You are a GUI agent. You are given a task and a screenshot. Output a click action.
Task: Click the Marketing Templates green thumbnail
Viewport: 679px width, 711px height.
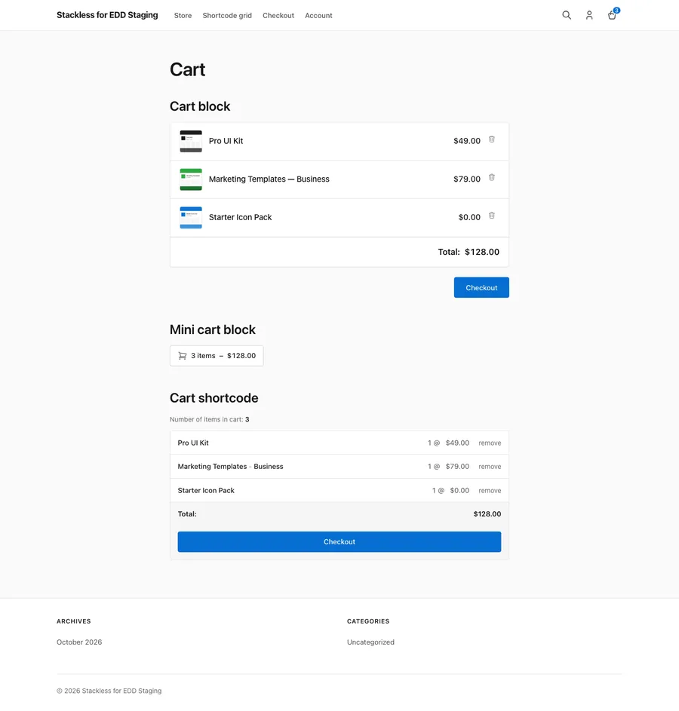tap(191, 179)
